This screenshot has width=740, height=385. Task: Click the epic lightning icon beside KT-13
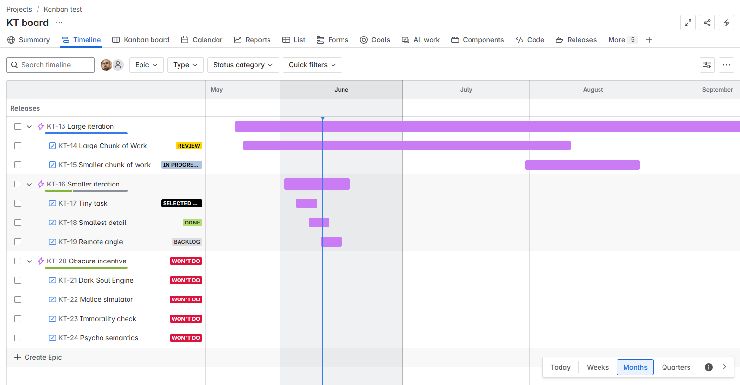click(40, 126)
